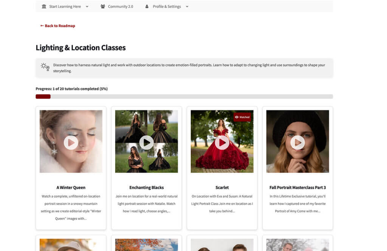Click the Enchanting Blacks title
The height and width of the screenshot is (251, 387).
tap(146, 188)
